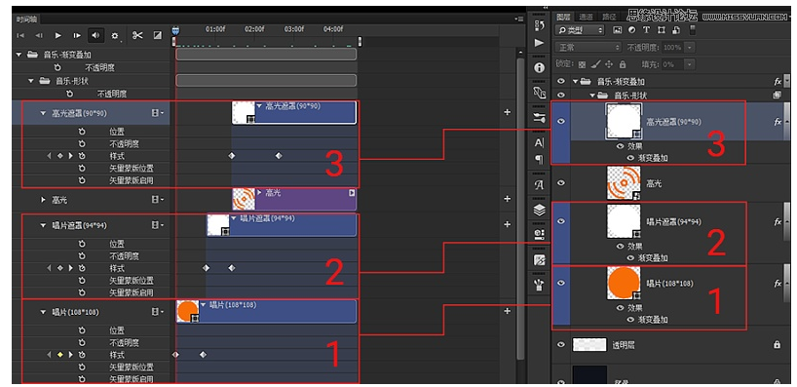The width and height of the screenshot is (797, 387).
Task: Open the timeline panel flyout menu
Action: click(518, 19)
